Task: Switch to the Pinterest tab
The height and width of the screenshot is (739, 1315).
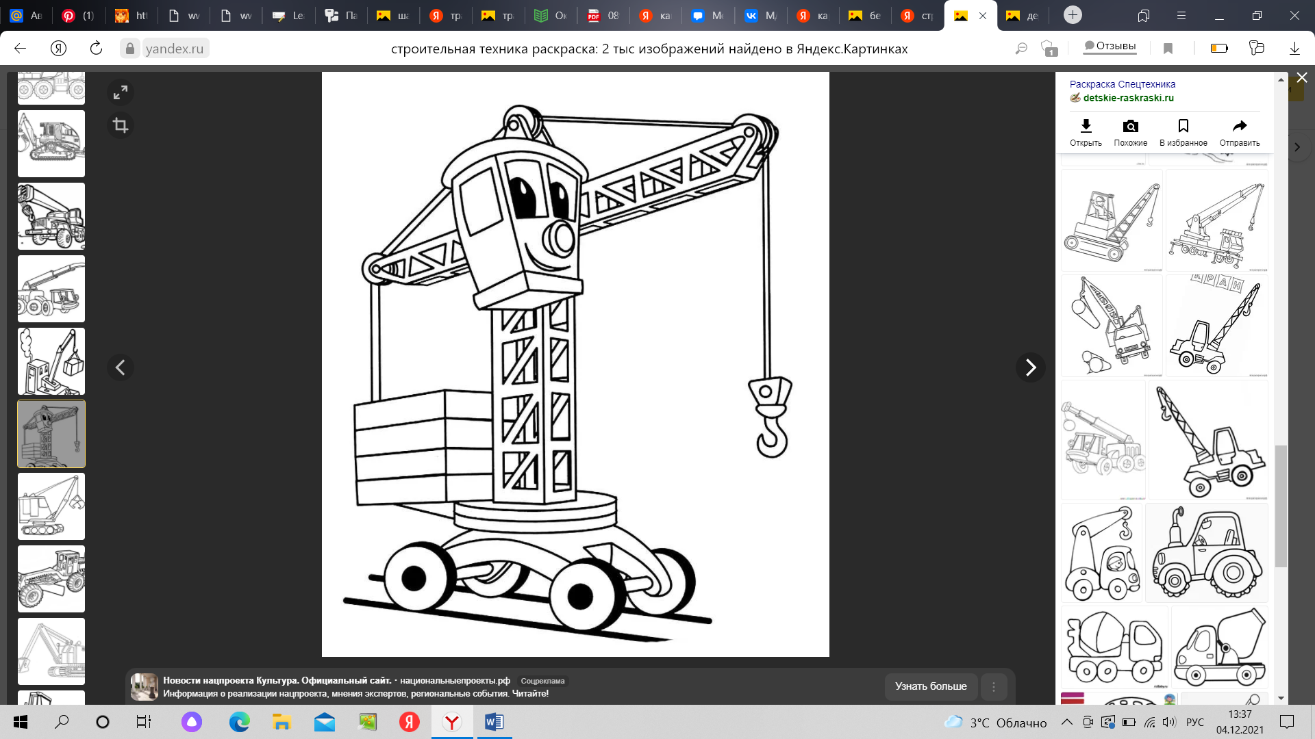Action: pos(78,16)
